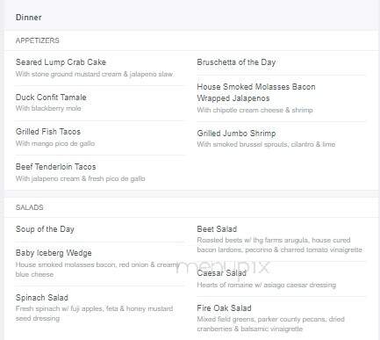Select the Spinach Salad entry
The height and width of the screenshot is (340, 380).
click(x=42, y=298)
